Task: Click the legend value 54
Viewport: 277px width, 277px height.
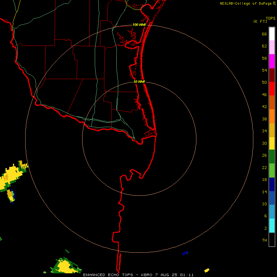Action: click(x=264, y=70)
